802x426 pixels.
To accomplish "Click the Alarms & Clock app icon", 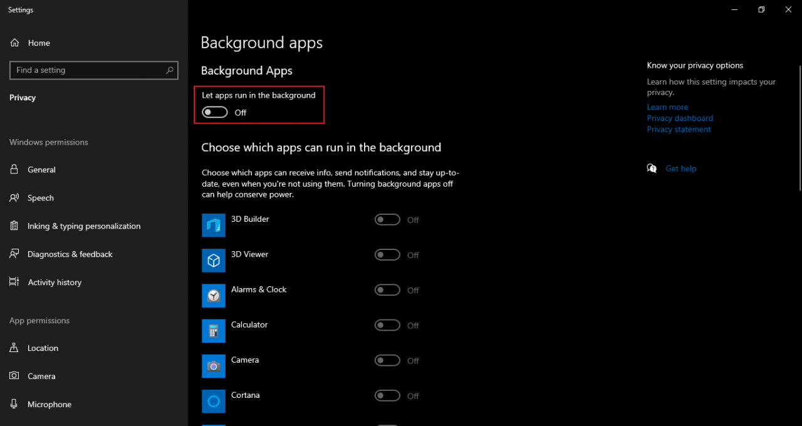I will 214,296.
